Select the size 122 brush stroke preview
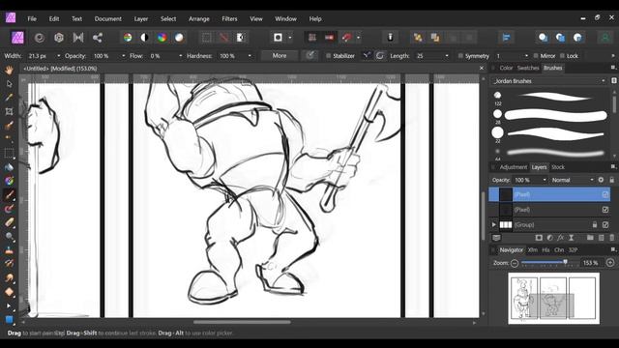The height and width of the screenshot is (348, 619). (556, 97)
